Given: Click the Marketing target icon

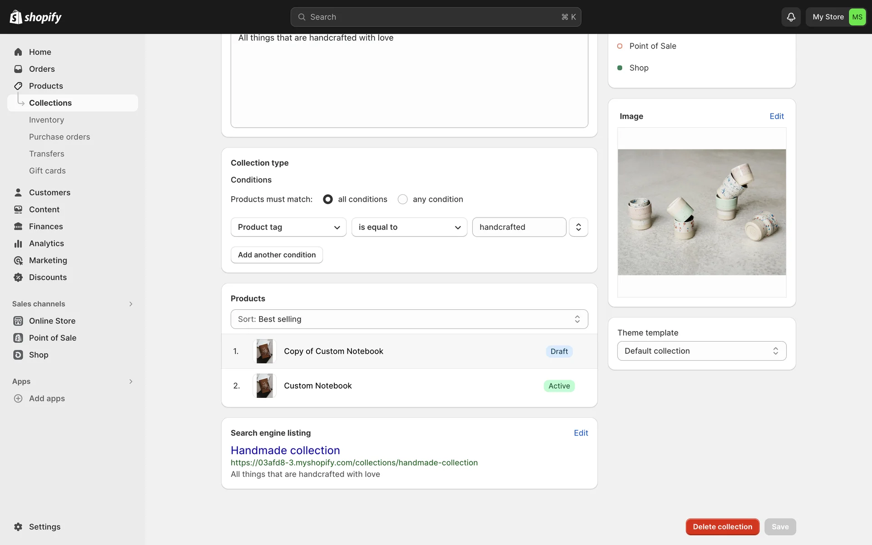Looking at the screenshot, I should click(18, 260).
